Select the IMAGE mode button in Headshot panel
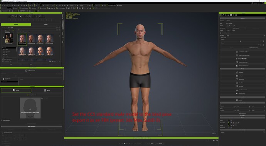266x146 pixels. coord(16,90)
